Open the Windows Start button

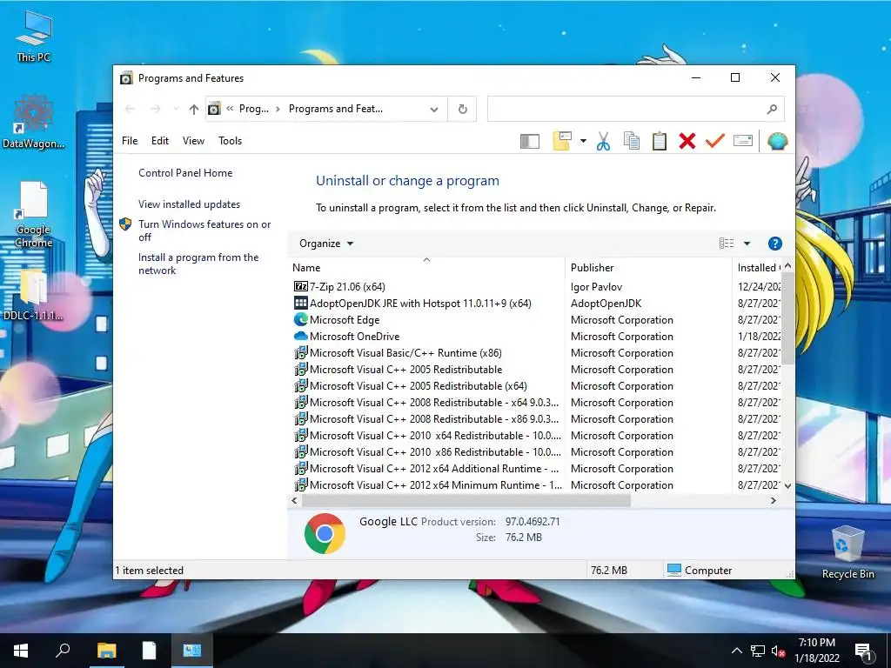pos(21,651)
